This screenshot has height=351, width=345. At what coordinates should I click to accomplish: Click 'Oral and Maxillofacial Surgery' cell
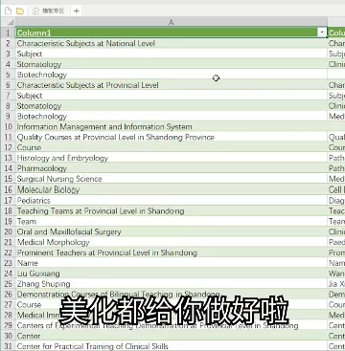click(172, 231)
